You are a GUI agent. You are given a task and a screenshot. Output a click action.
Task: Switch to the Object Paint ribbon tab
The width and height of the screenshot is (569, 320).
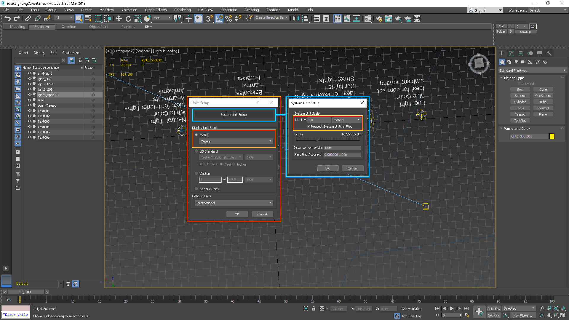pos(99,27)
